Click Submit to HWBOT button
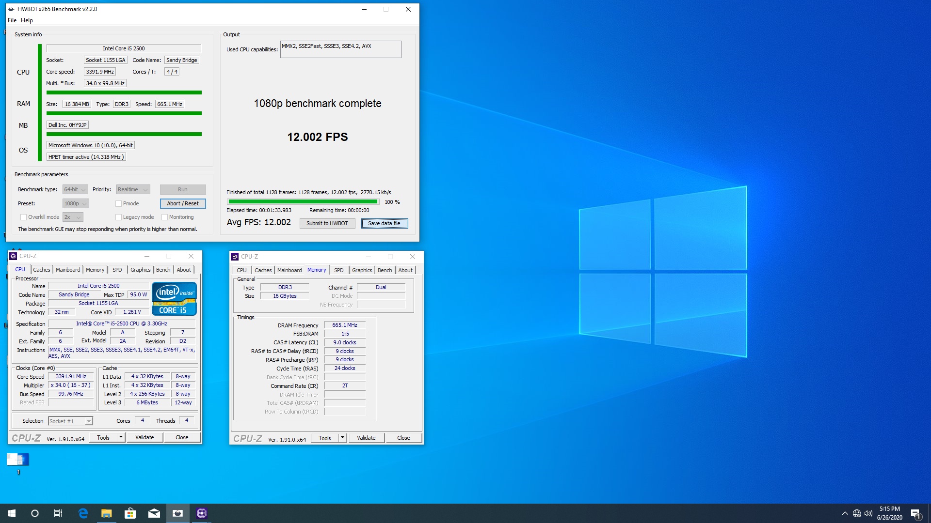The height and width of the screenshot is (523, 931). point(327,223)
